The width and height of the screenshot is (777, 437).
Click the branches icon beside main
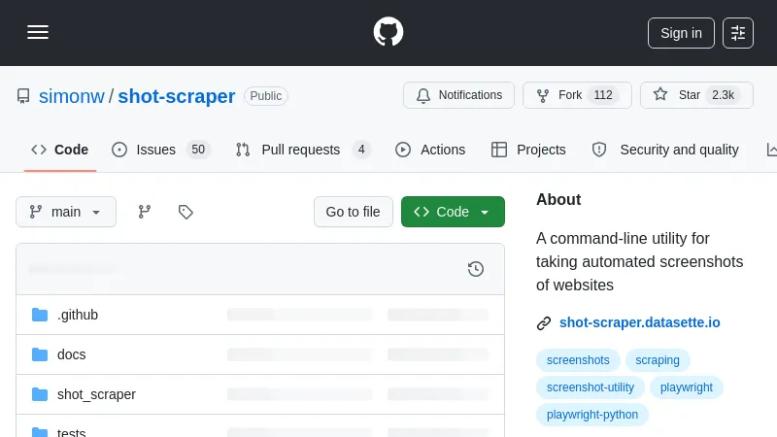point(145,212)
